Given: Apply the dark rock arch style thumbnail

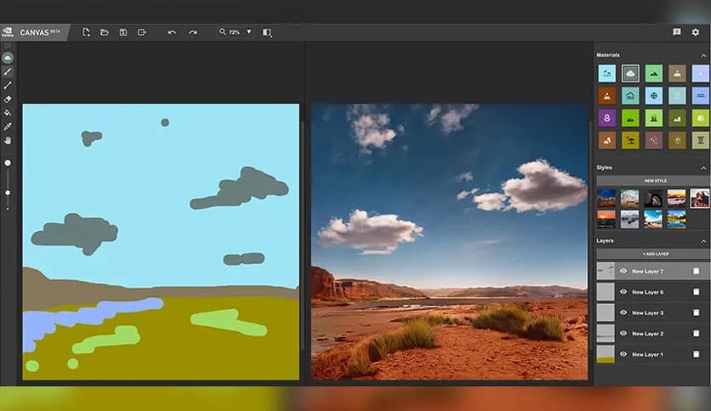Looking at the screenshot, I should click(653, 198).
